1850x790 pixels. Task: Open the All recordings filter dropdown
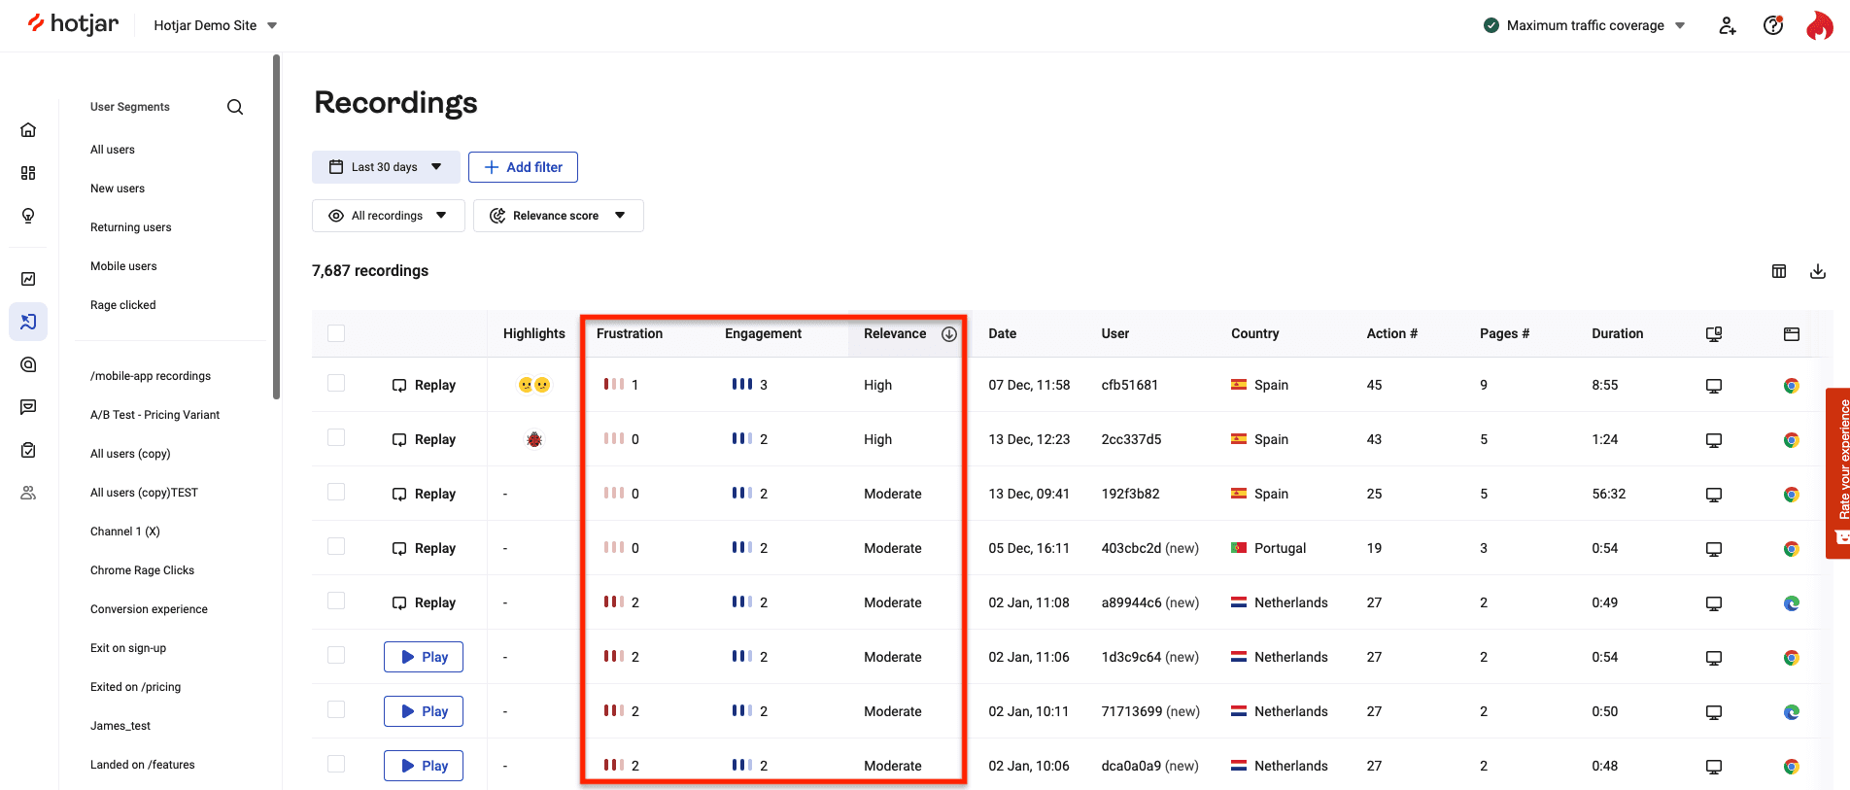[x=388, y=216]
